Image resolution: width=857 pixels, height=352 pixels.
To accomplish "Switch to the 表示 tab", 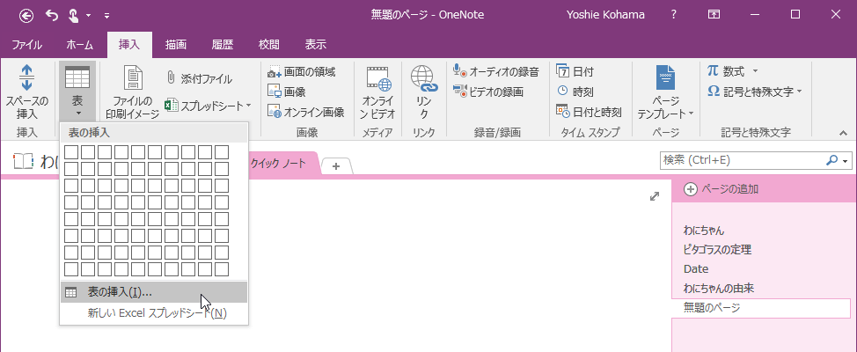I will pos(315,45).
